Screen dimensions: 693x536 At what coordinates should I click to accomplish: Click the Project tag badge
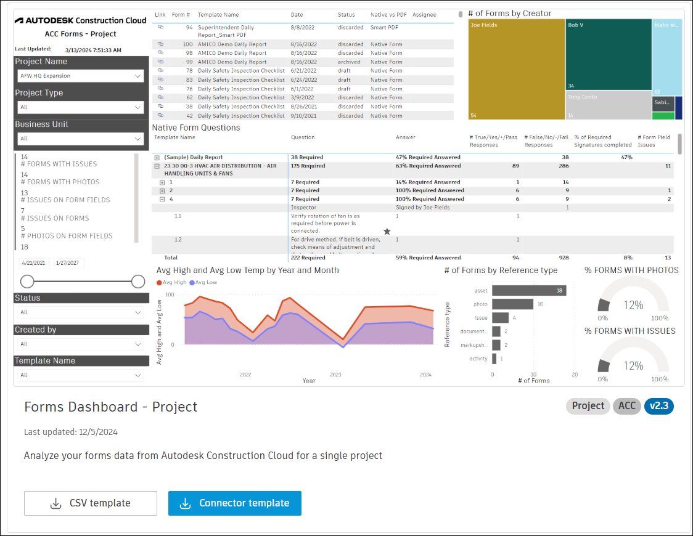[588, 406]
